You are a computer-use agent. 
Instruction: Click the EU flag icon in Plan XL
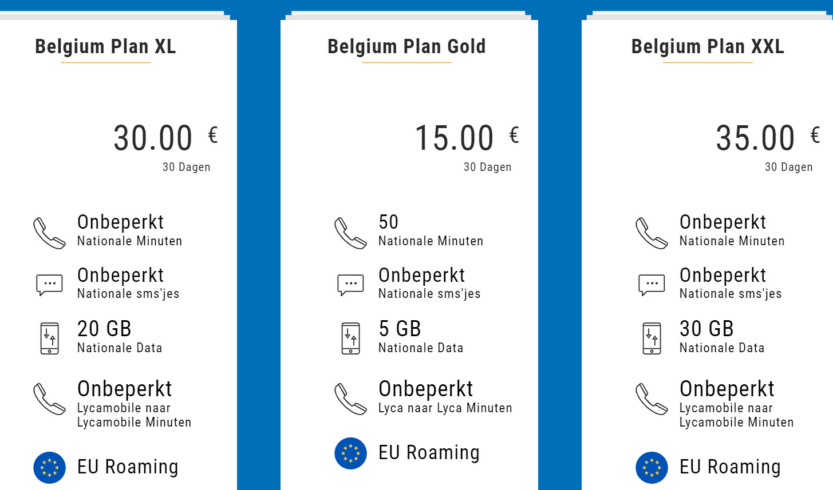click(x=49, y=467)
